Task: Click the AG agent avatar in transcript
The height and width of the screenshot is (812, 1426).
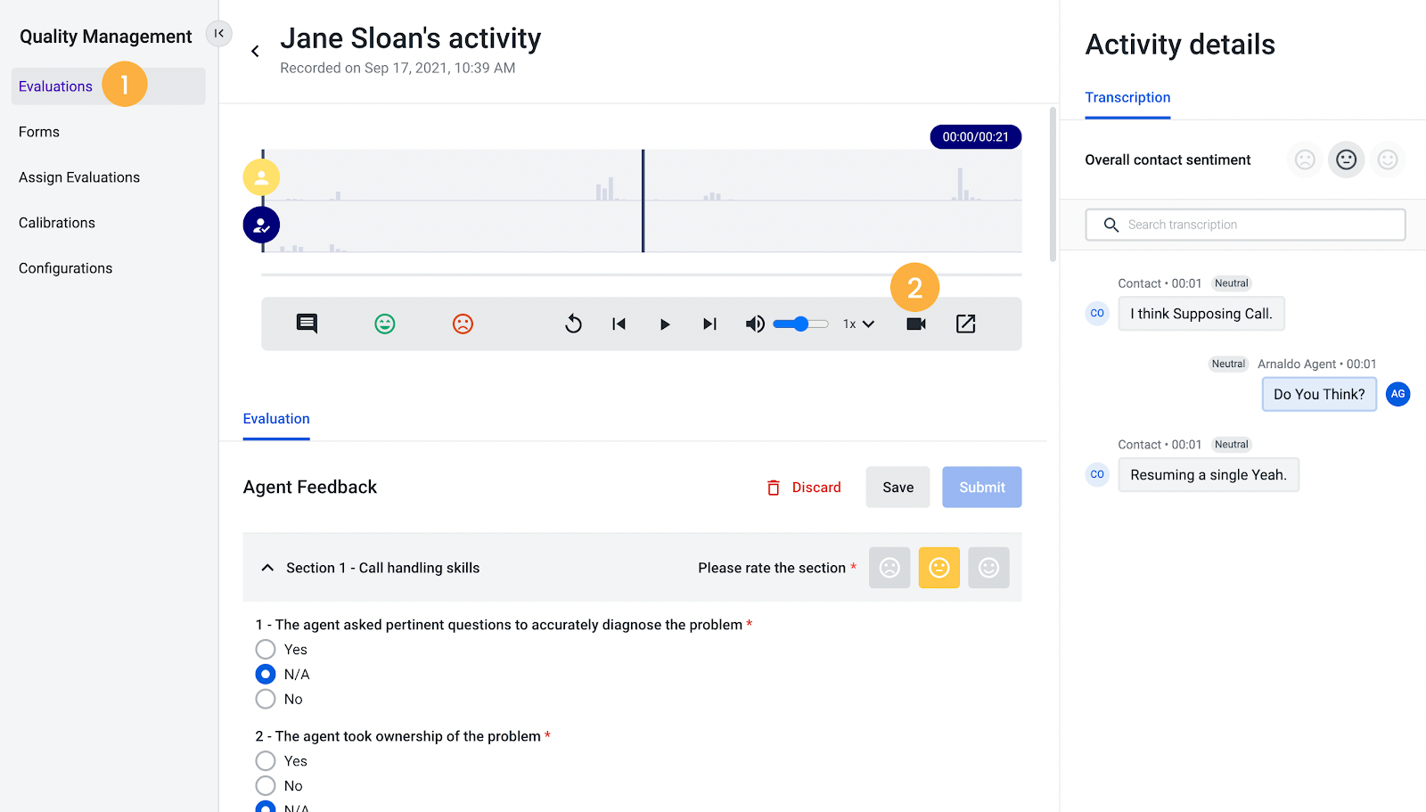Action: (1397, 394)
